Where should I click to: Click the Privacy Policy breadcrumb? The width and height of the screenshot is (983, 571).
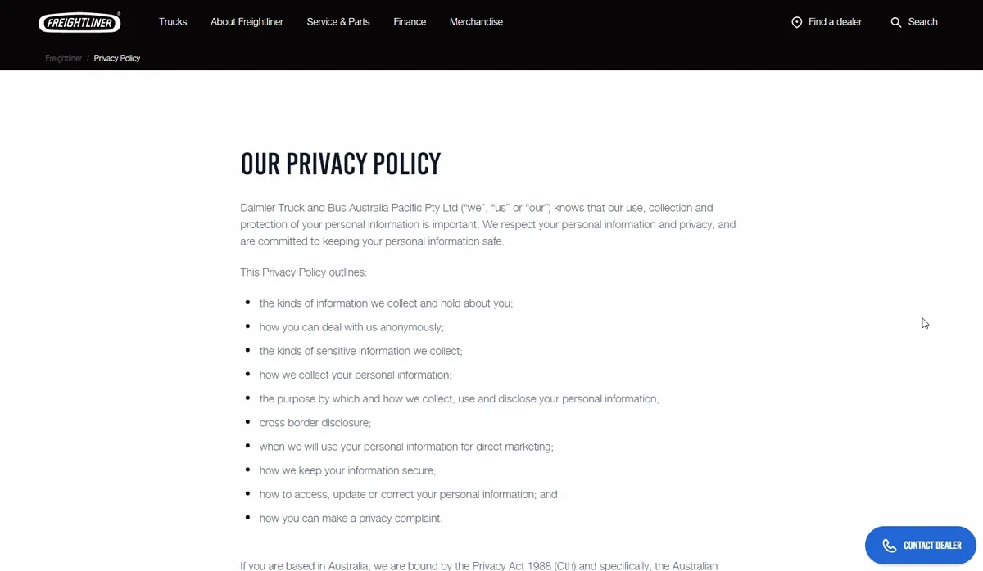point(117,58)
